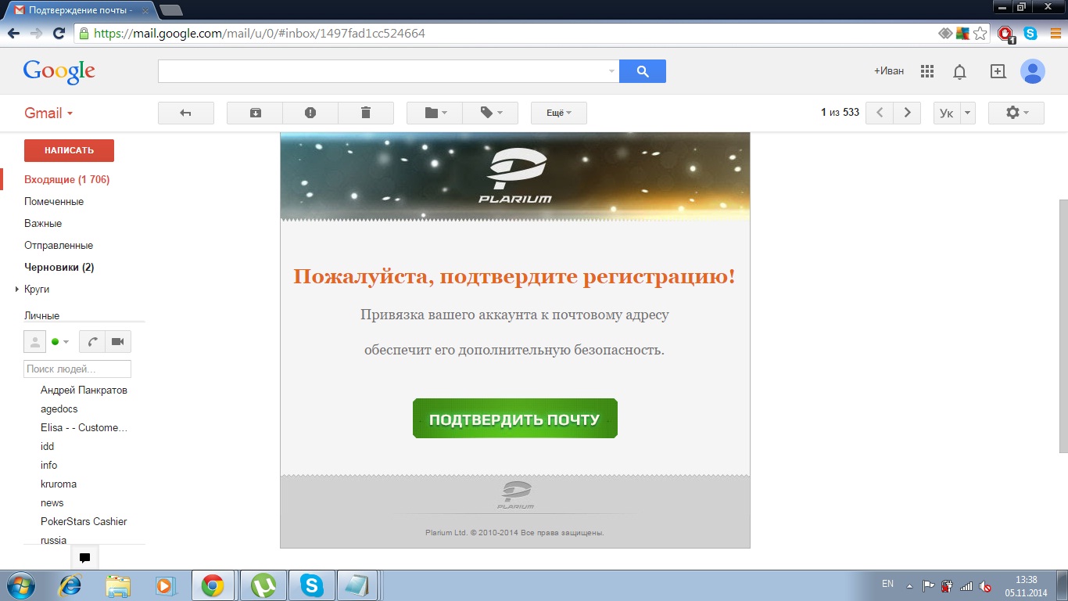The height and width of the screenshot is (601, 1068).
Task: Click the chat bubble icon at bottom
Action: click(x=85, y=558)
